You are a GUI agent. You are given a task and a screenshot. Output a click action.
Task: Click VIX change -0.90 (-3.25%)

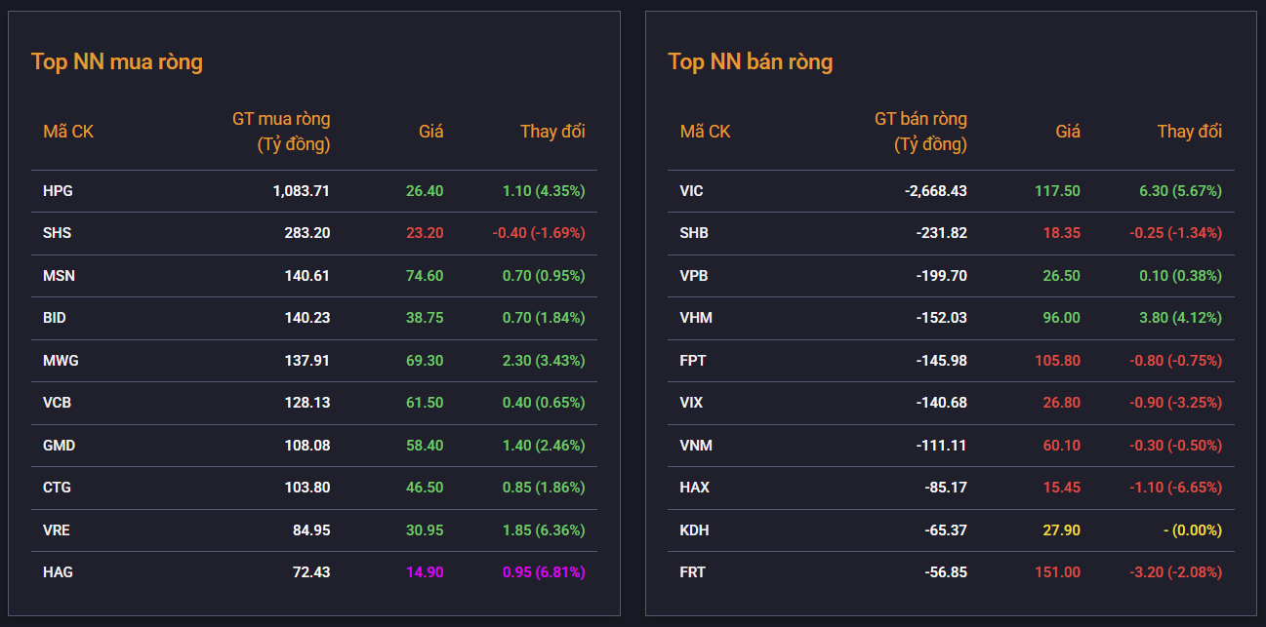1176,402
